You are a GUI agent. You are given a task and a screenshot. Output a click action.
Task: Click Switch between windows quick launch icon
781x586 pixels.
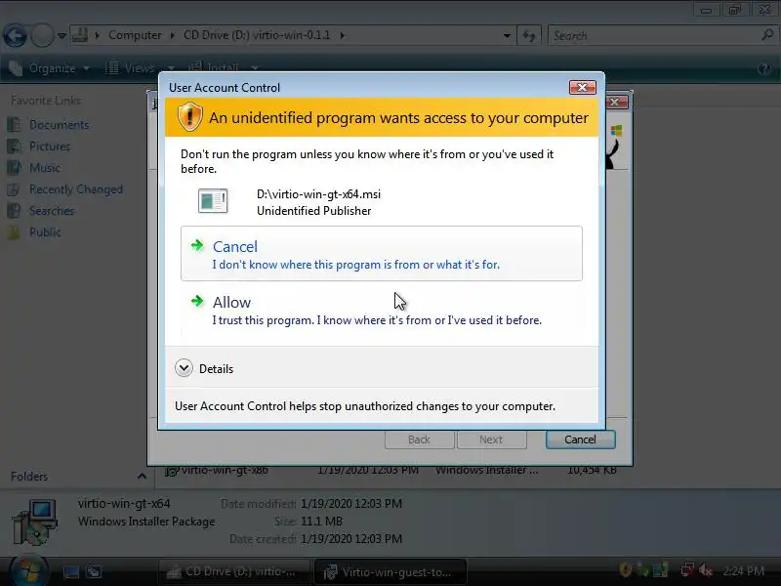click(94, 571)
